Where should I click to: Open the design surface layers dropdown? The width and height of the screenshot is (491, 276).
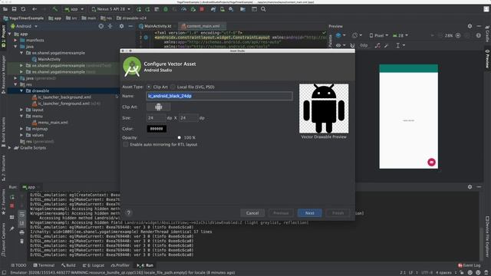[341, 35]
